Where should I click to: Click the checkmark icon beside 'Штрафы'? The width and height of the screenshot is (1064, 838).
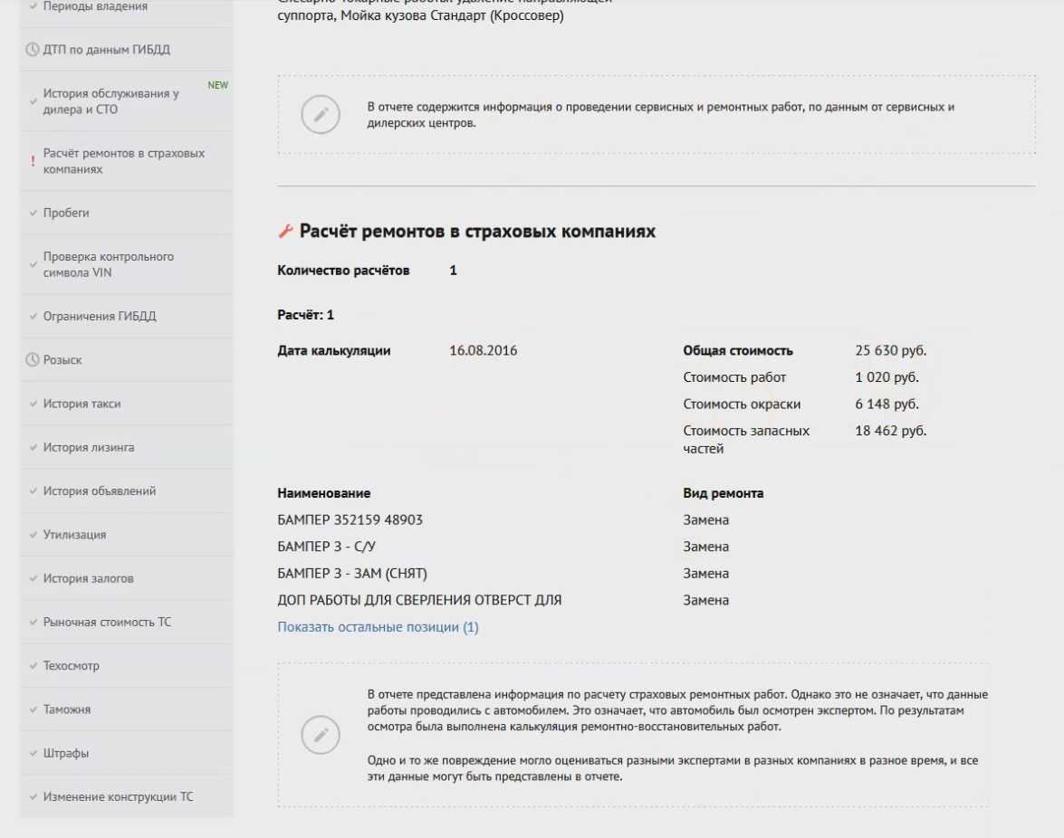[x=34, y=753]
